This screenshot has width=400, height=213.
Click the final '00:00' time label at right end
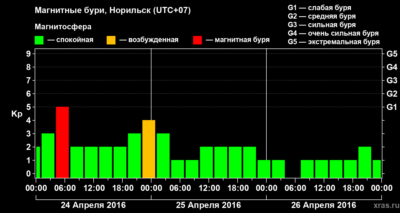pyautogui.click(x=382, y=188)
